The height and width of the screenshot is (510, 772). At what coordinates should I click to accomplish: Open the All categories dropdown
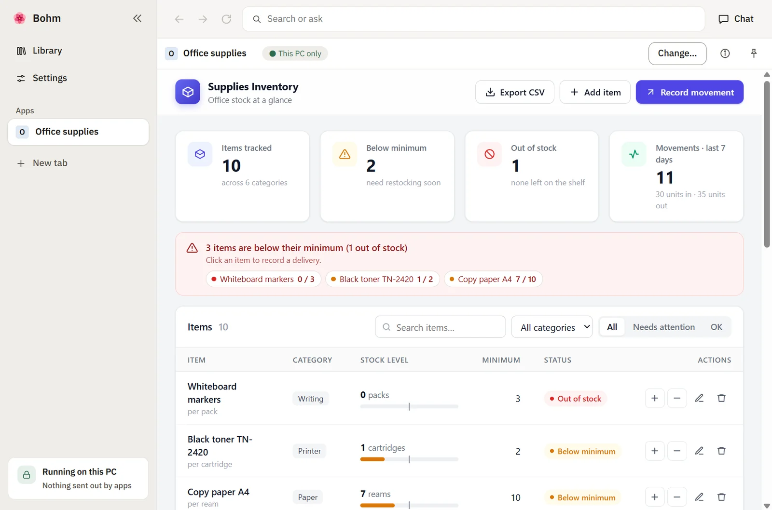[x=551, y=327]
